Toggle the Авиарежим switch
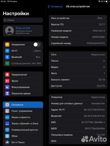This screenshot has width=110, height=146. click(37, 45)
